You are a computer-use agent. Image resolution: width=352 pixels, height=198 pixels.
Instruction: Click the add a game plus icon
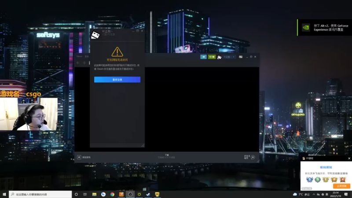(x=79, y=157)
